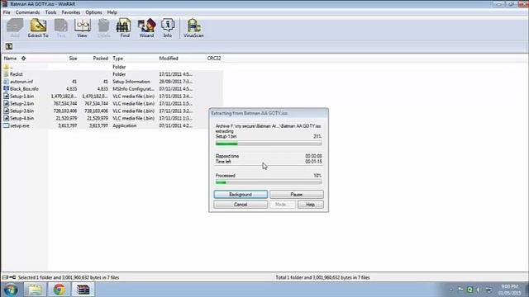529x297 pixels.
Task: Select Setup-4.bin file row
Action: click(112, 118)
